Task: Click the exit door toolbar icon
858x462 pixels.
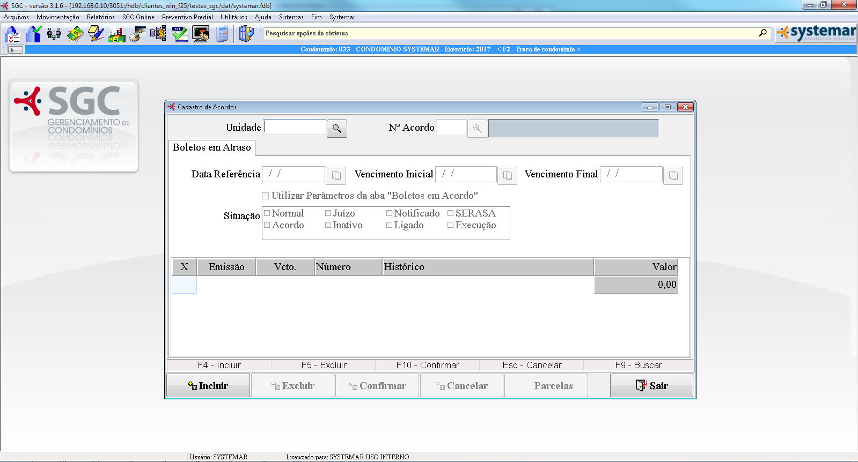Action: point(246,34)
